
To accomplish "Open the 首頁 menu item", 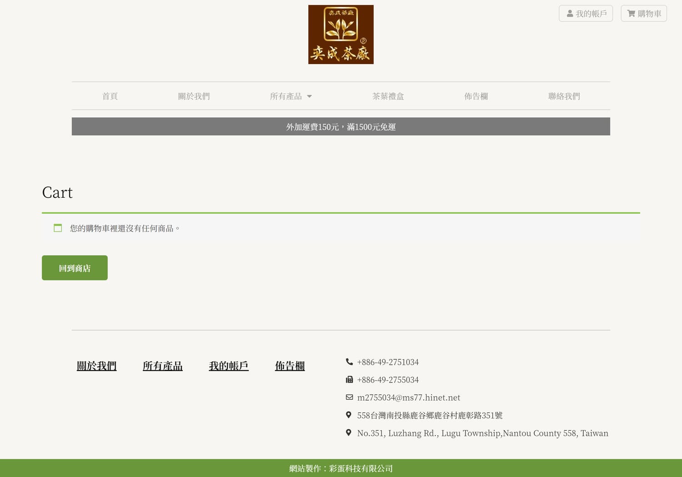I will pos(110,96).
